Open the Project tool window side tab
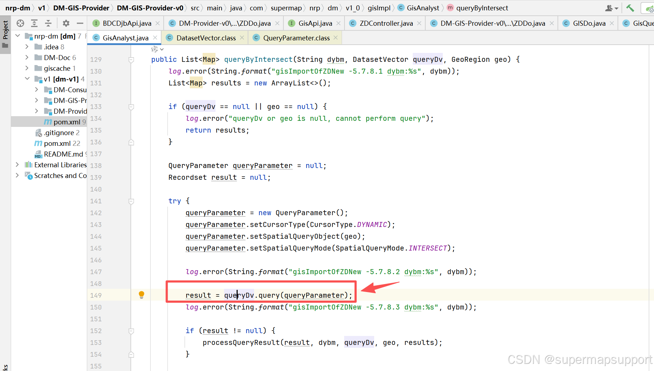The image size is (654, 371). point(5,34)
